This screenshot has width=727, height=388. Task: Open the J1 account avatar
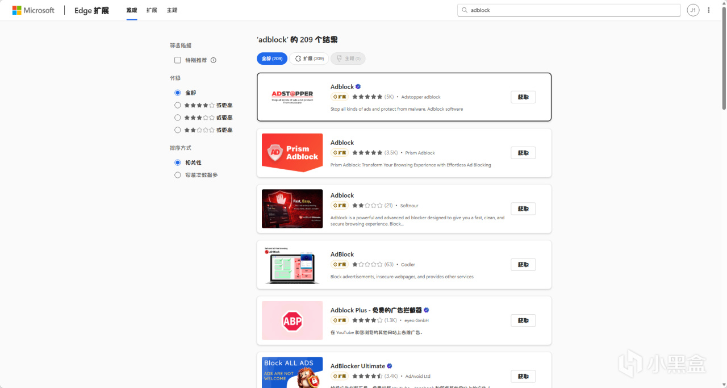pyautogui.click(x=693, y=10)
